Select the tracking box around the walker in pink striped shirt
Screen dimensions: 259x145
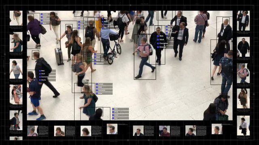point(145,57)
